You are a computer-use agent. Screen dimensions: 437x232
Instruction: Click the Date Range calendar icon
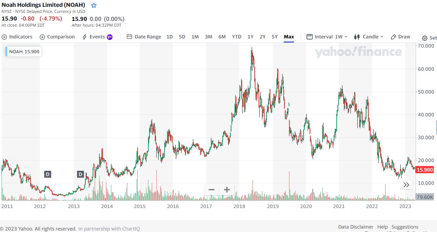tap(129, 37)
